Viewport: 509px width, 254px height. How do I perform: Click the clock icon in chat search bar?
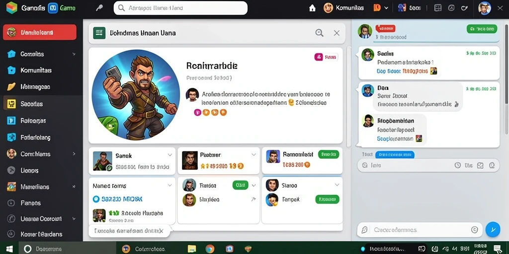[x=458, y=165]
